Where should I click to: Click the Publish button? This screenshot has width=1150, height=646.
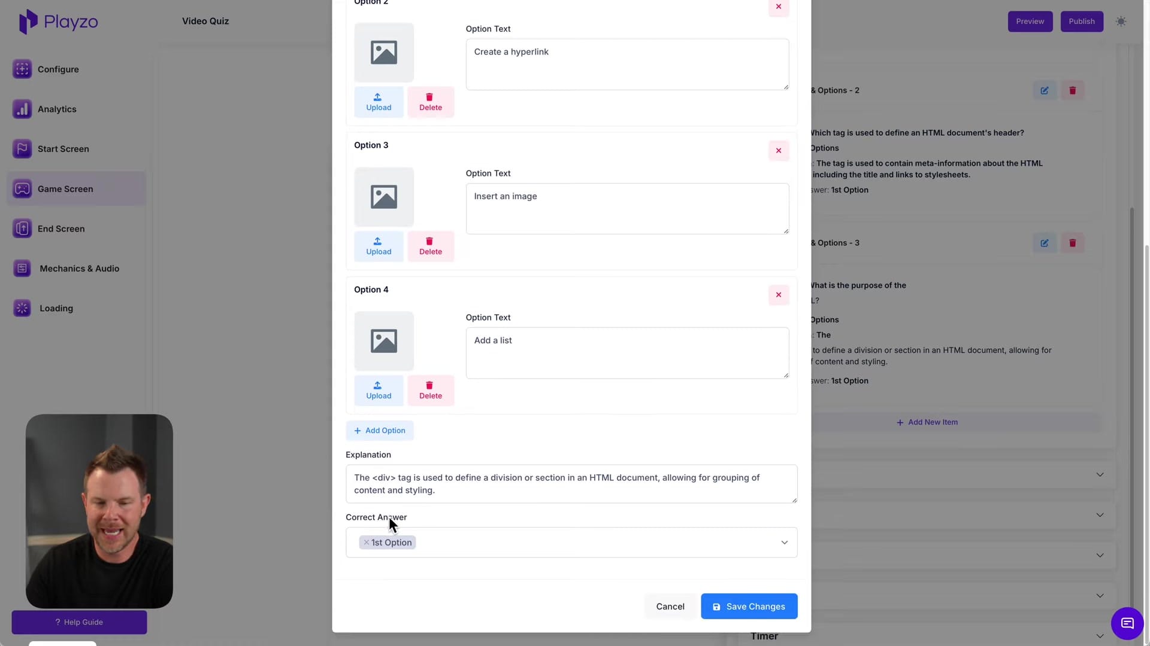click(x=1082, y=22)
